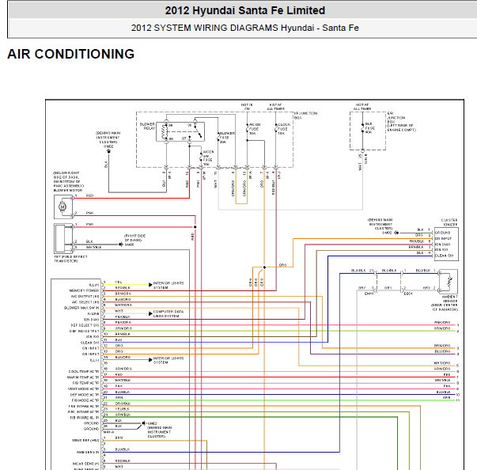Click the 'YEL' wire label at pin 1
Viewport: 477px width, 470px height.
(119, 282)
